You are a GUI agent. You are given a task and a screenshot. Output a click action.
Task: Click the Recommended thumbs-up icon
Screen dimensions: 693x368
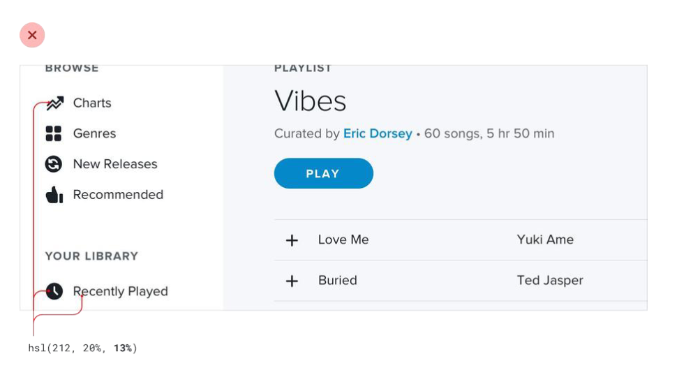(54, 195)
